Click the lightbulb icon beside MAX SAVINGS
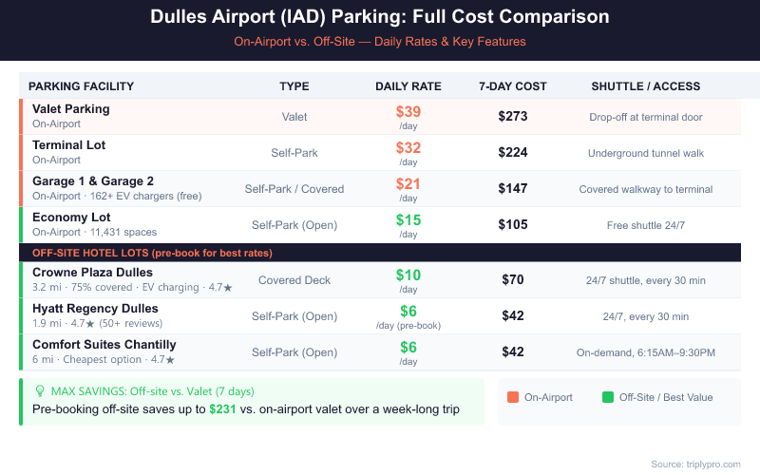The image size is (760, 475). coord(40,390)
